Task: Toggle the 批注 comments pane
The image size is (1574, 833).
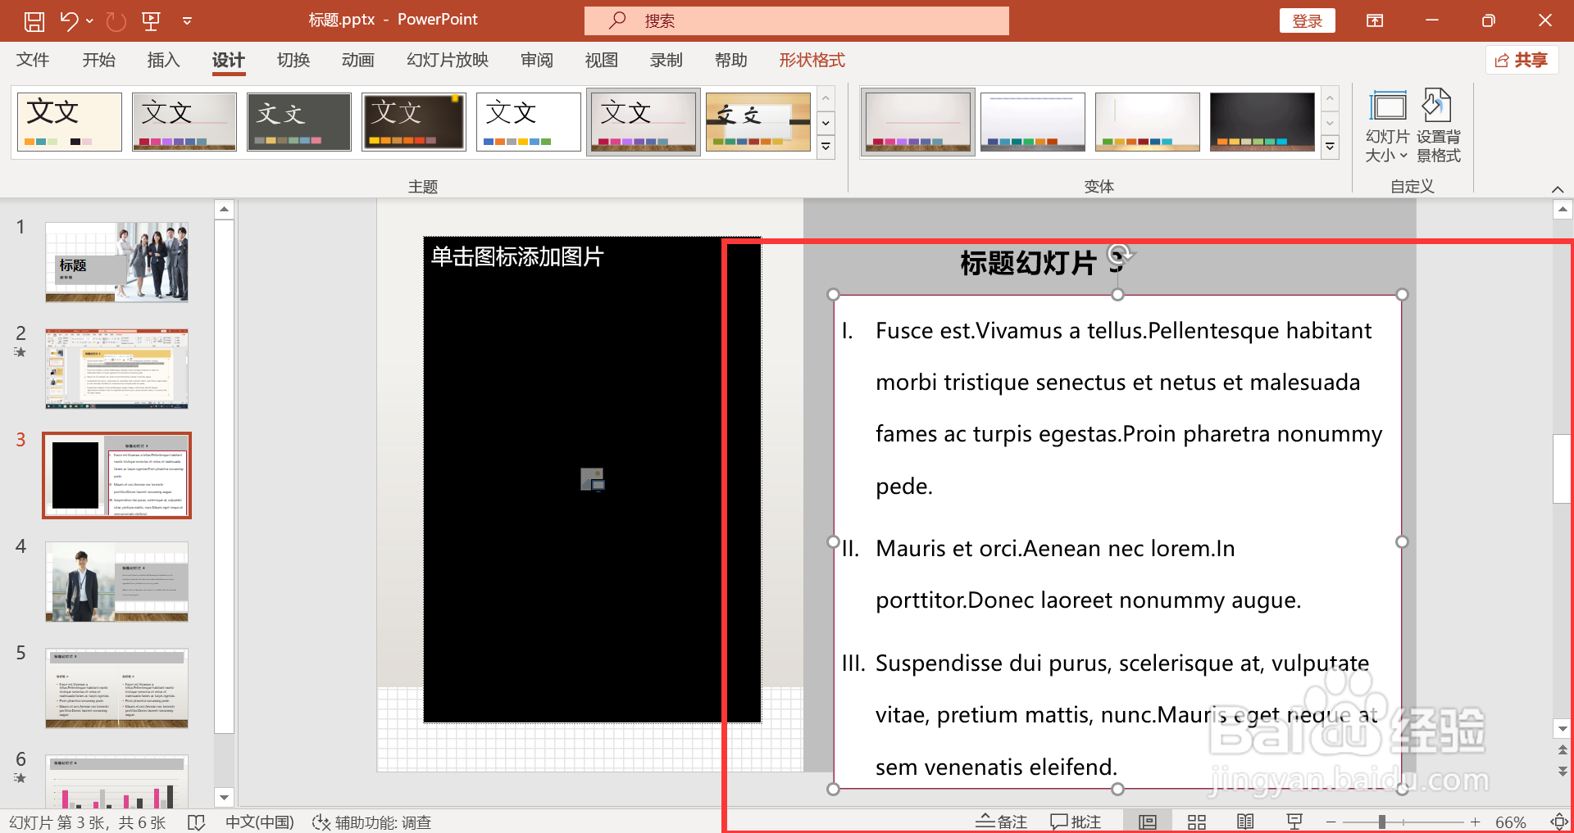Action: coord(1076,822)
